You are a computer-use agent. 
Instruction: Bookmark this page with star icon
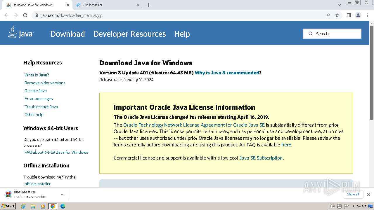coord(337,15)
